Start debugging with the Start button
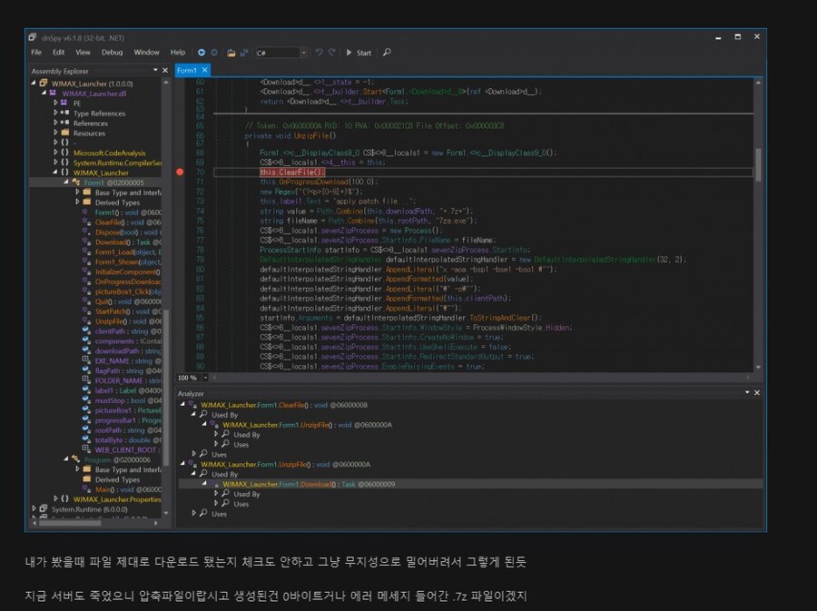The height and width of the screenshot is (611, 817). click(359, 53)
